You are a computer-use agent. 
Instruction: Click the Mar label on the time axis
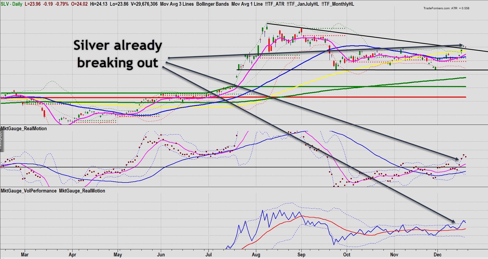[25, 254]
